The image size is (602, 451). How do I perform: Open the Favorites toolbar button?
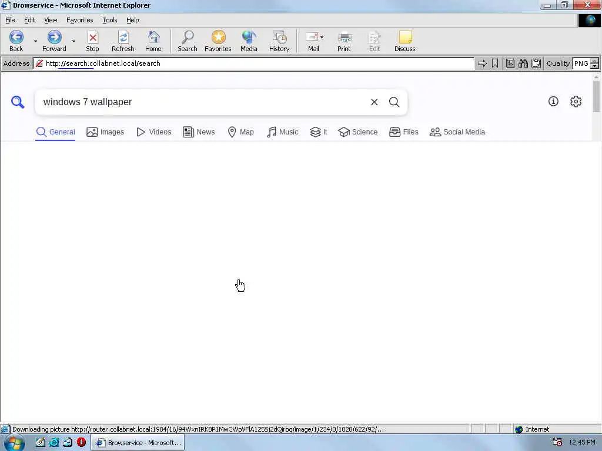(218, 41)
